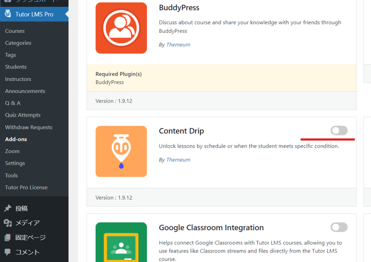Click Themeum link under Content Drip
Image resolution: width=371 pixels, height=262 pixels.
(178, 160)
